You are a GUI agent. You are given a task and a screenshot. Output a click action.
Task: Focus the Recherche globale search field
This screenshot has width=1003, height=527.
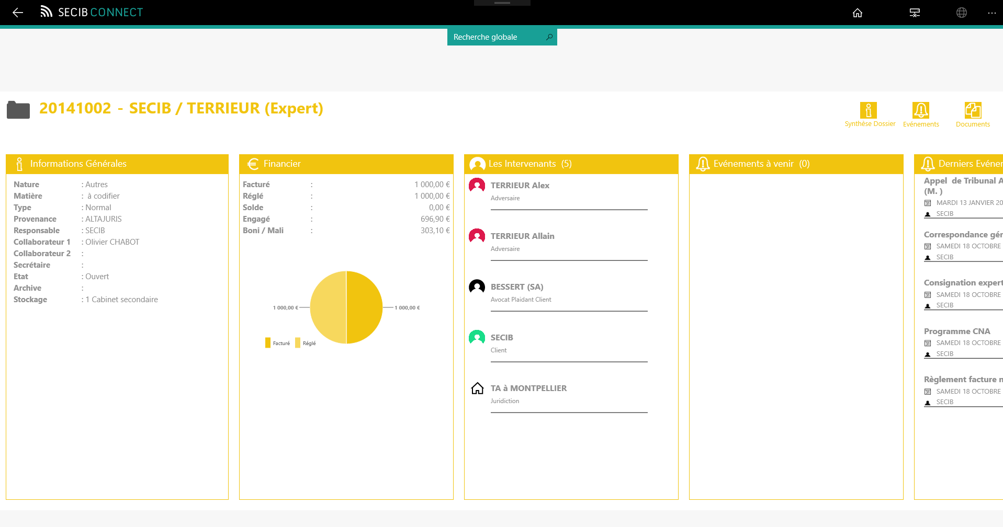(502, 37)
